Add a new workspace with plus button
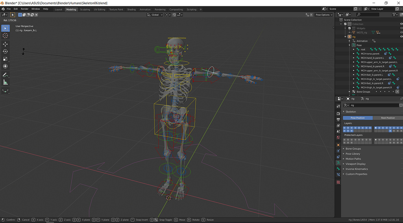Image resolution: width=403 pixels, height=223 pixels. (201, 9)
